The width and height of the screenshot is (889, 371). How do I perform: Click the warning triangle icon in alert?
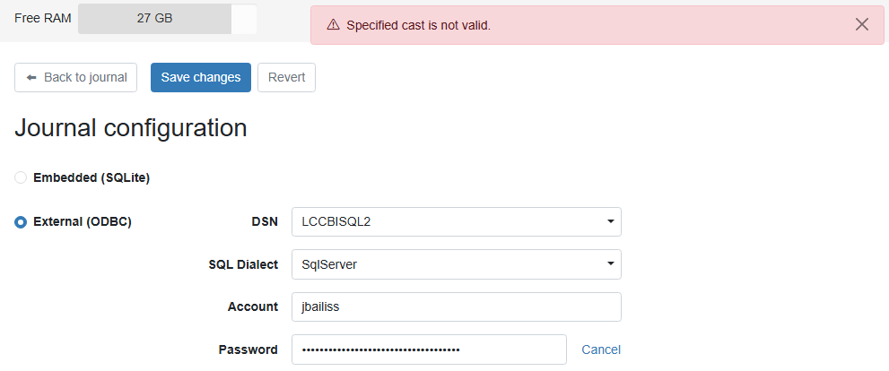334,24
